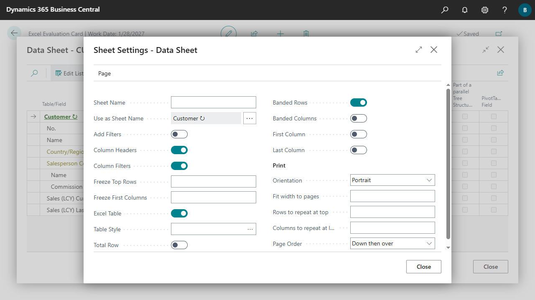The width and height of the screenshot is (535, 300).
Task: Open the settings gear menu
Action: click(x=485, y=10)
